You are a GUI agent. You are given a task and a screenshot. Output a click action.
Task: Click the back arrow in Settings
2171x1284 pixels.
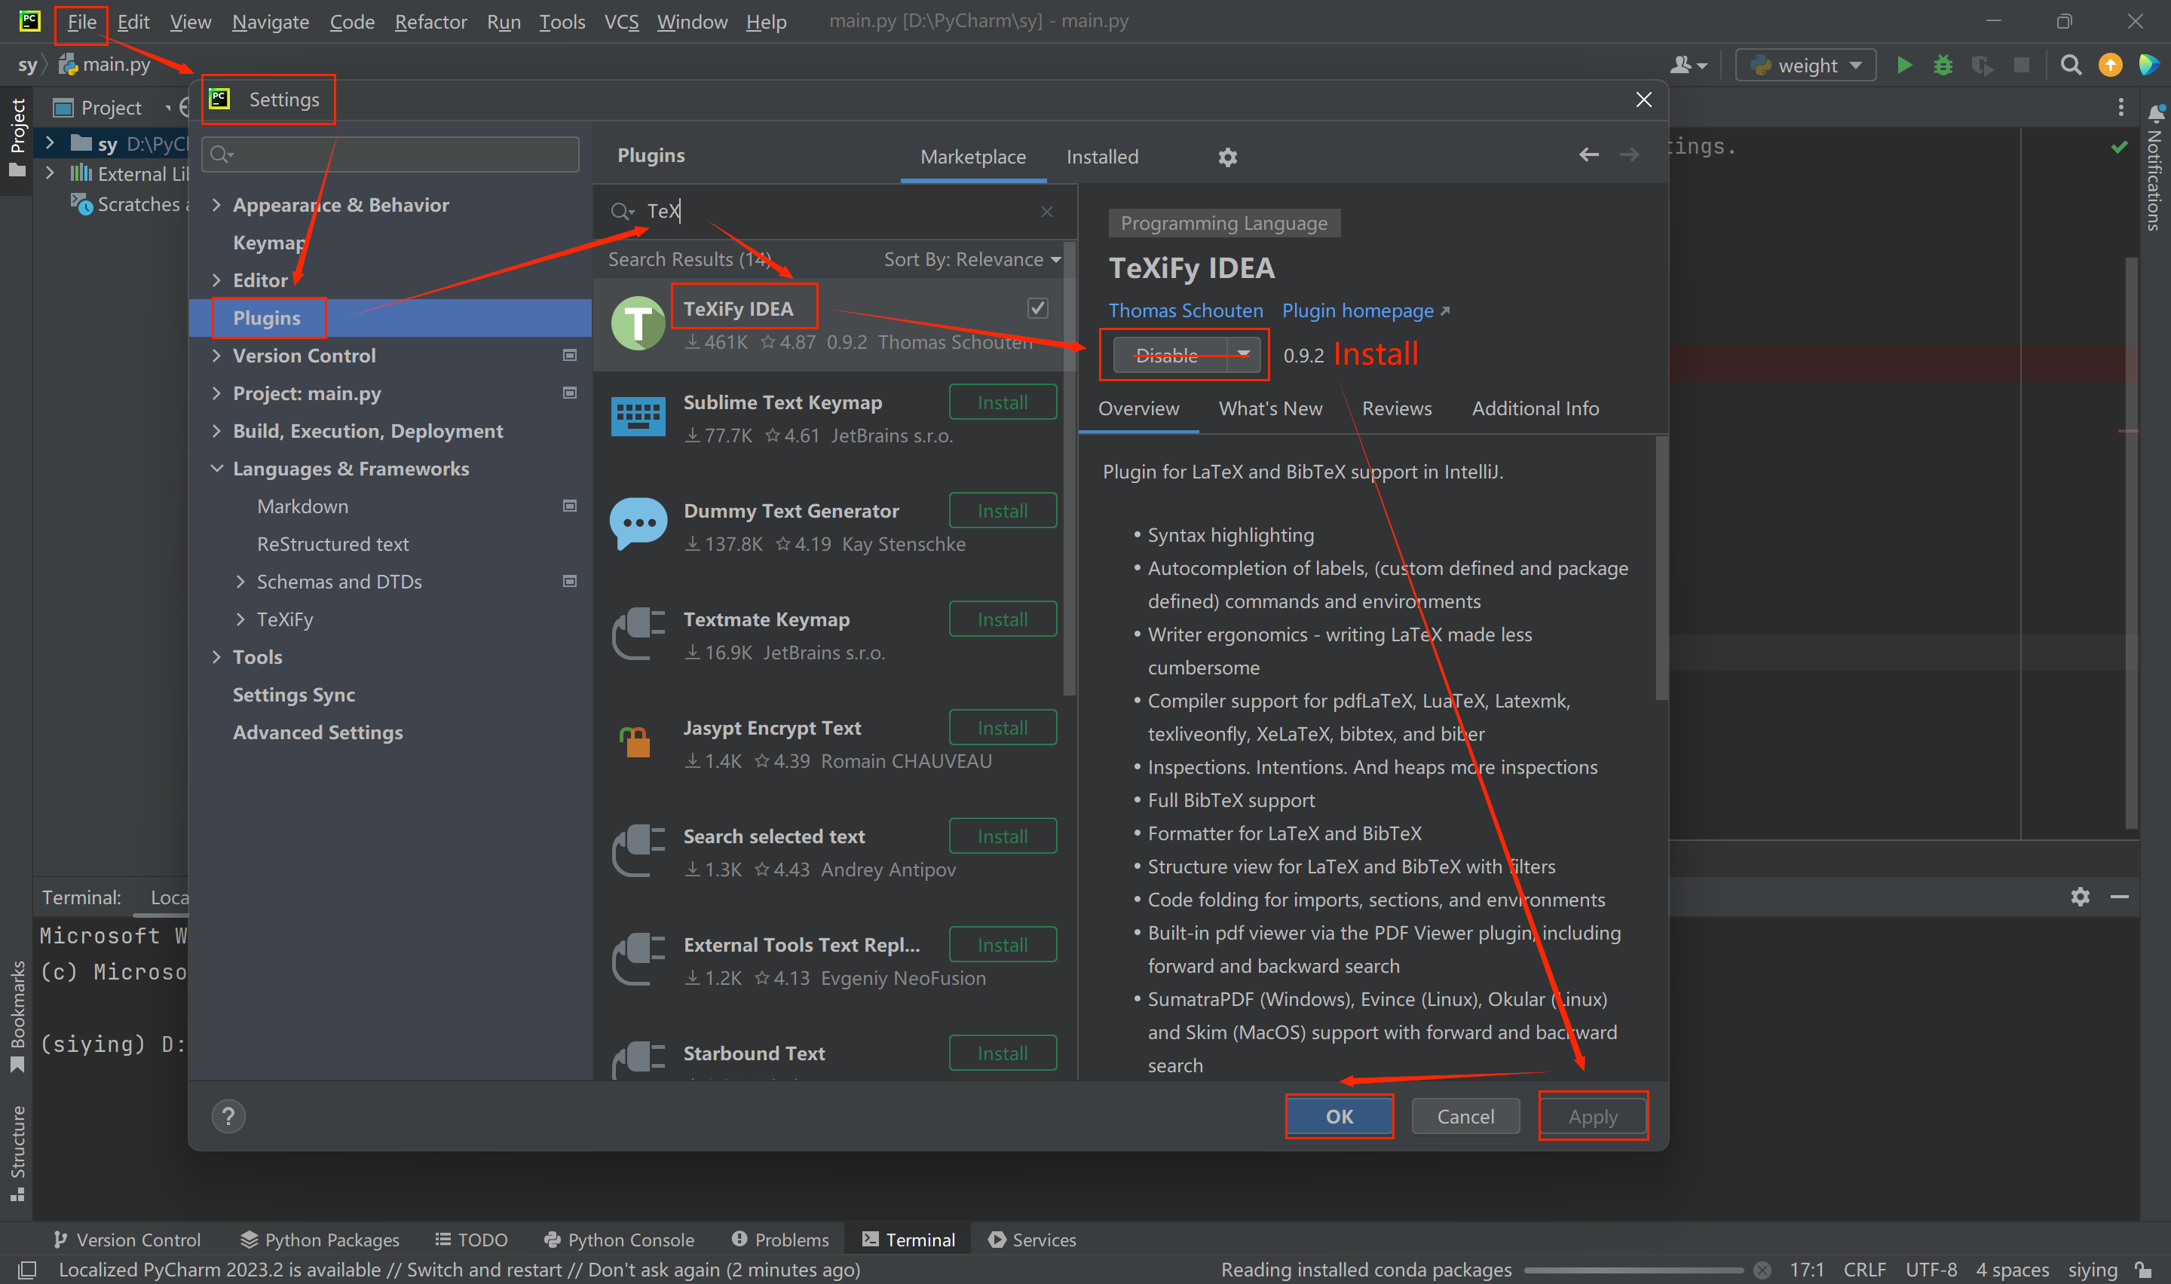pos(1588,155)
